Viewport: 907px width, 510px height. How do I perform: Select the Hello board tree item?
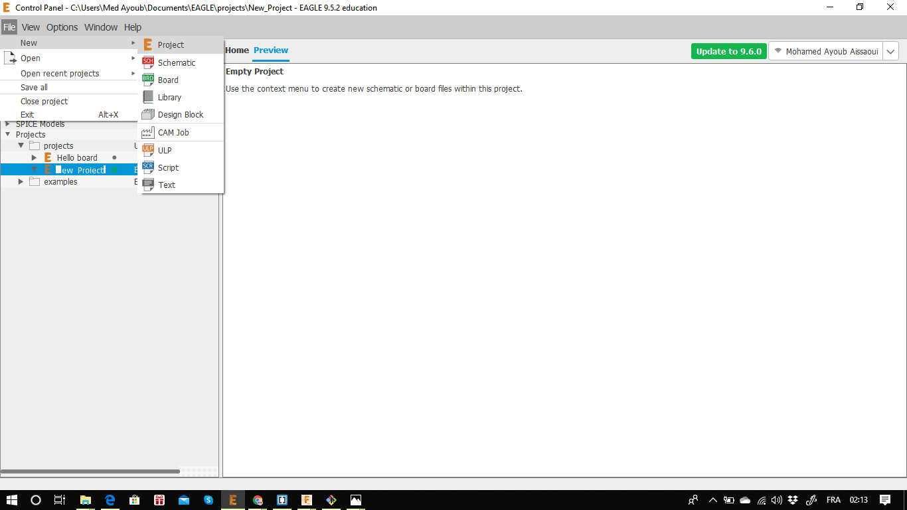77,157
